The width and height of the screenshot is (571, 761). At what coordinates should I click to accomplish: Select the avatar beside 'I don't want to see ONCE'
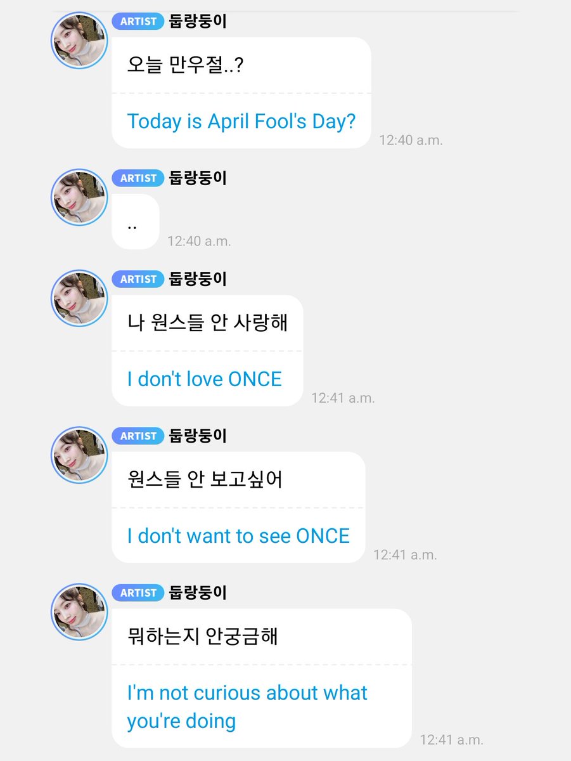coord(79,455)
